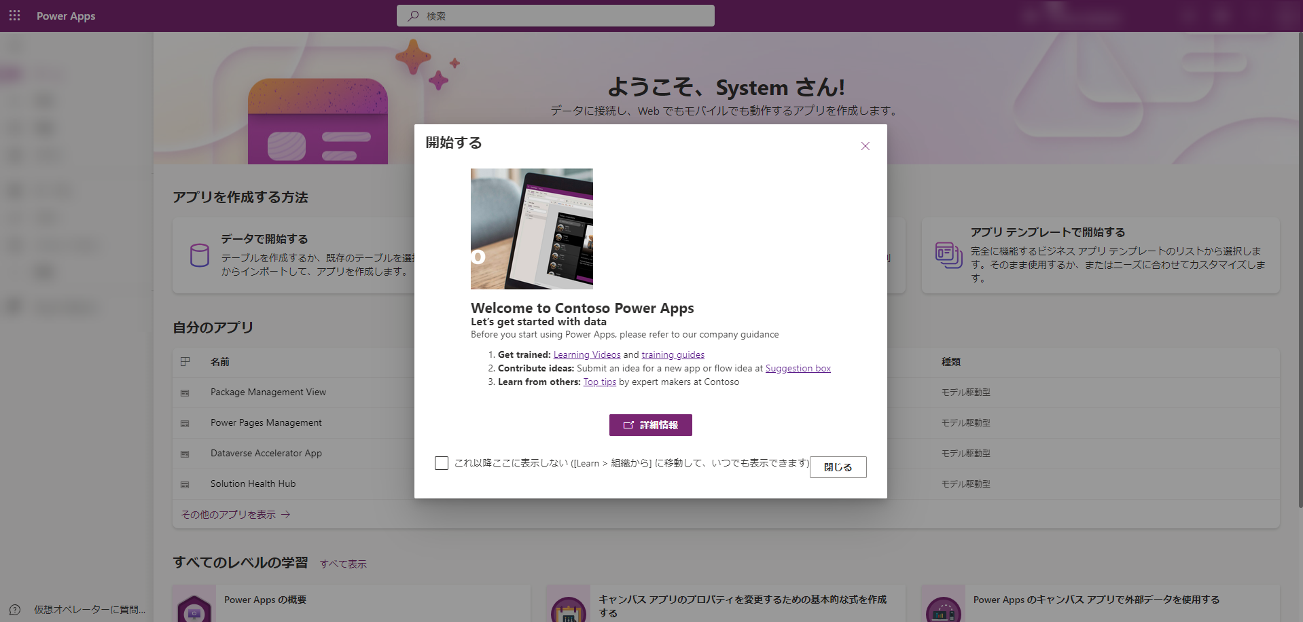Check the これ以降ここに表示しない checkbox
The height and width of the screenshot is (622, 1303).
click(442, 463)
